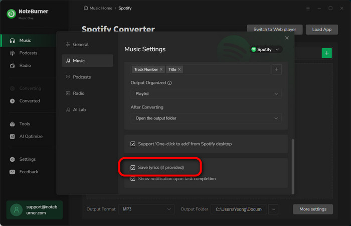Remove the Track Number tag
The image size is (351, 226).
161,69
